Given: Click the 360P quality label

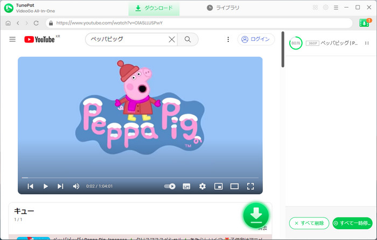Looking at the screenshot, I should pos(312,43).
